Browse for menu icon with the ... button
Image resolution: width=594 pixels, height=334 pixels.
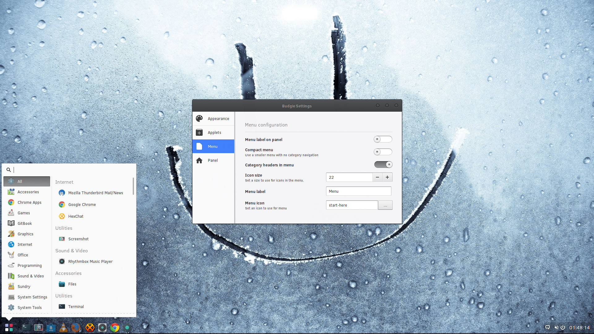coord(385,205)
